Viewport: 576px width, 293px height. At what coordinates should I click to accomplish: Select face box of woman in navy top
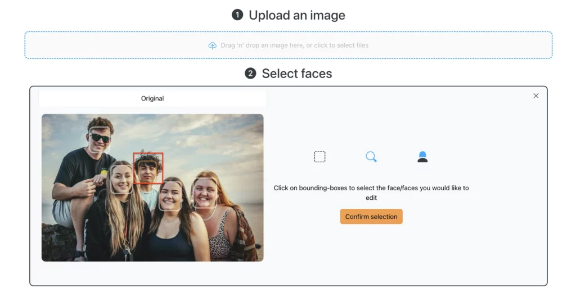tap(170, 196)
